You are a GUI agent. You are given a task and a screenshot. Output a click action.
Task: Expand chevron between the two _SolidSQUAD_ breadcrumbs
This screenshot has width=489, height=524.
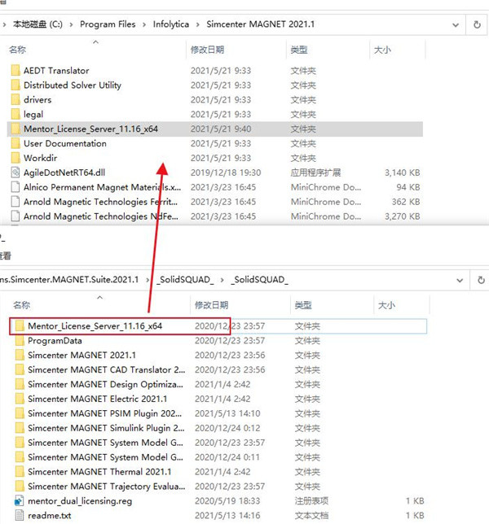222,280
